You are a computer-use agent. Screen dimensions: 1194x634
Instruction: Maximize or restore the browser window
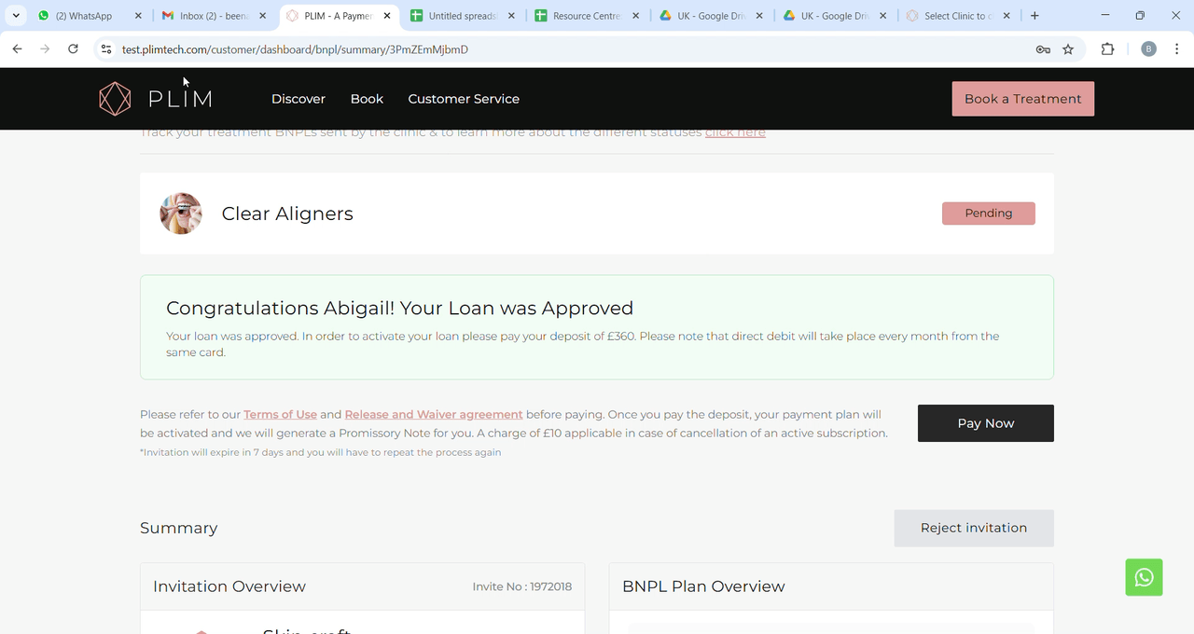(1140, 16)
